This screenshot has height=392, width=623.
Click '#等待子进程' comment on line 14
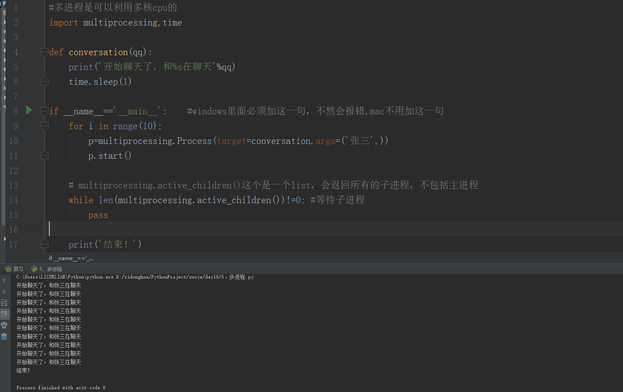pos(338,200)
